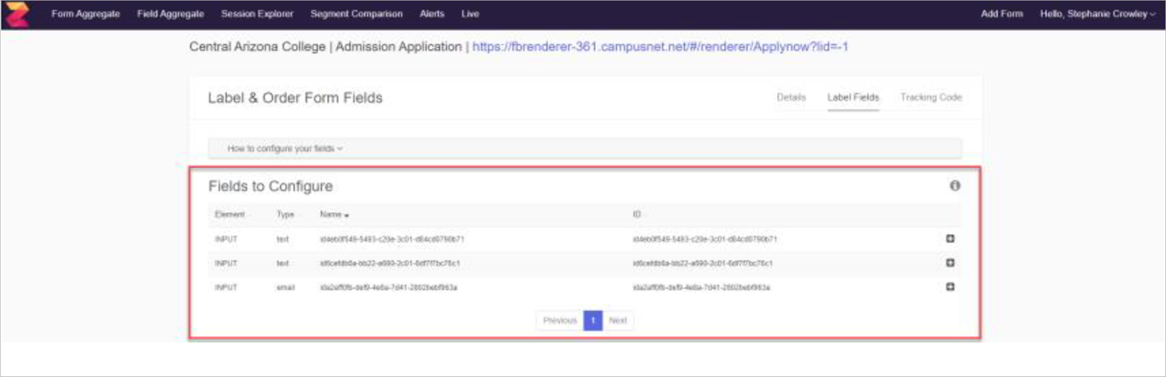Image resolution: width=1166 pixels, height=377 pixels.
Task: Open the Hello, Stephanie Crowley user menu
Action: 1097,14
